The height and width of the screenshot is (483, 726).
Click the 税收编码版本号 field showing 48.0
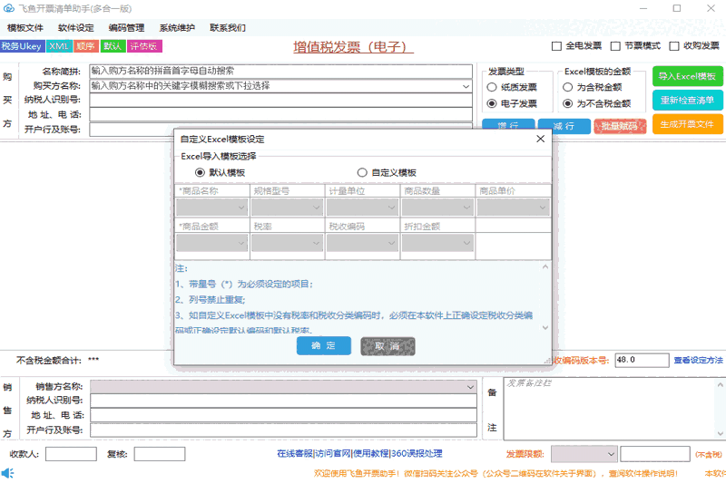tap(642, 360)
